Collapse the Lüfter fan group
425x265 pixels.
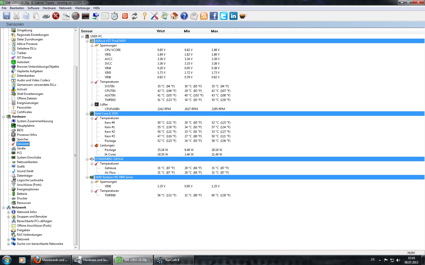(x=92, y=104)
